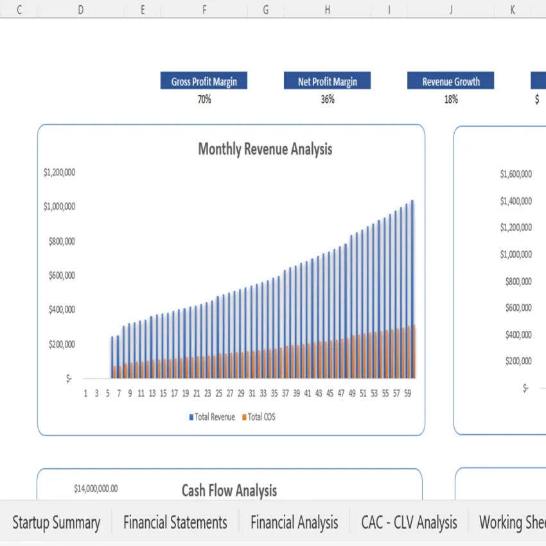Select the Financial Analysis tab
Viewport: 546px width, 546px height.
(294, 522)
